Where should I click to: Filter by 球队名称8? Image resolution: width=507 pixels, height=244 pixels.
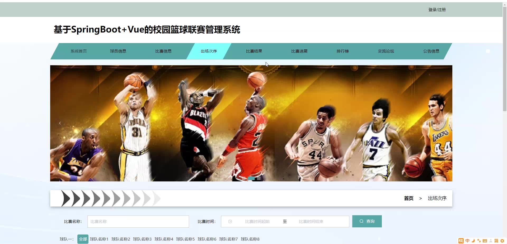250,239
